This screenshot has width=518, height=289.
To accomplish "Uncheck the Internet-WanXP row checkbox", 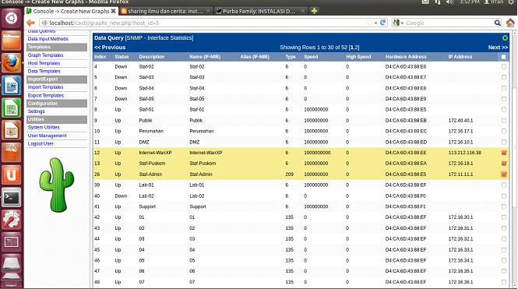I will click(504, 153).
